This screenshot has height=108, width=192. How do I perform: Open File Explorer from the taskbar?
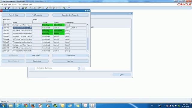[x=10, y=106]
